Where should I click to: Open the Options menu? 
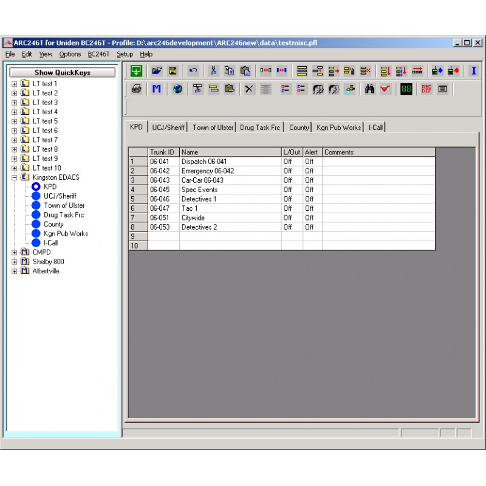(70, 54)
